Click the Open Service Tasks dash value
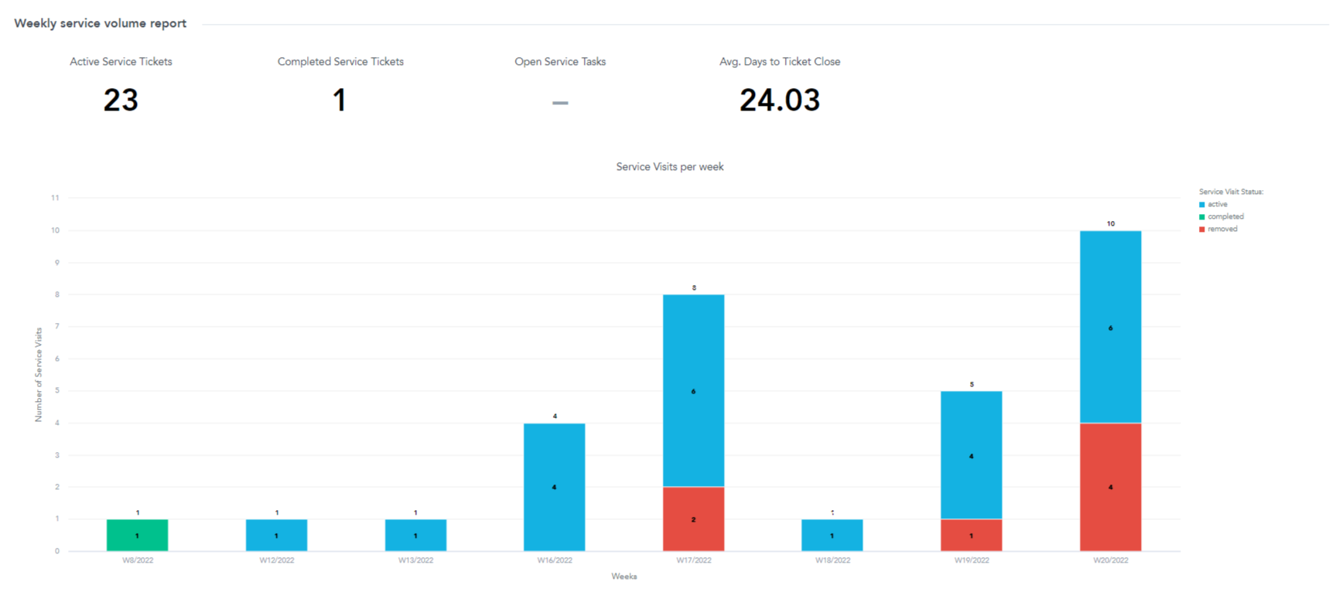This screenshot has height=602, width=1339. coord(560,103)
